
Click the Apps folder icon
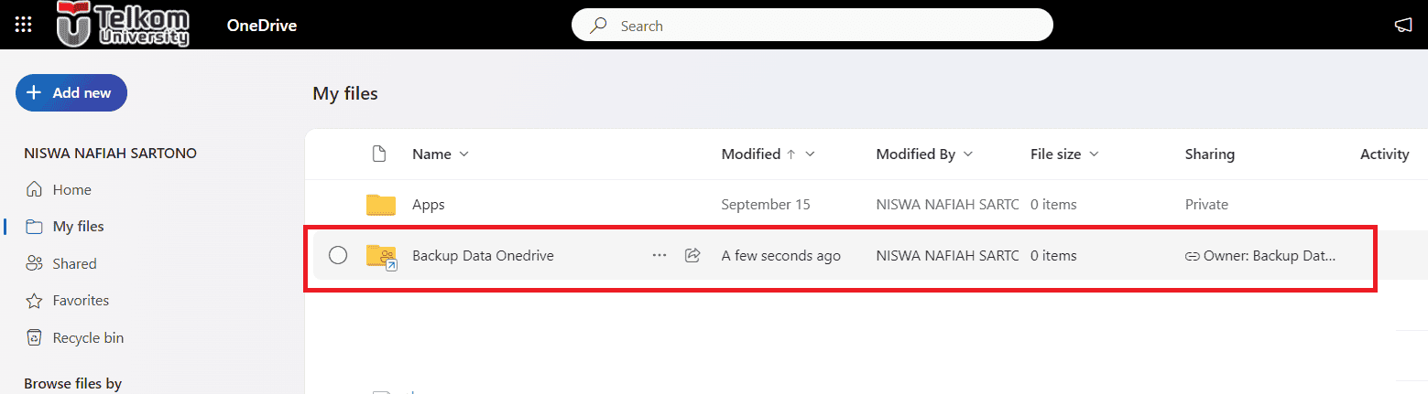click(x=380, y=205)
